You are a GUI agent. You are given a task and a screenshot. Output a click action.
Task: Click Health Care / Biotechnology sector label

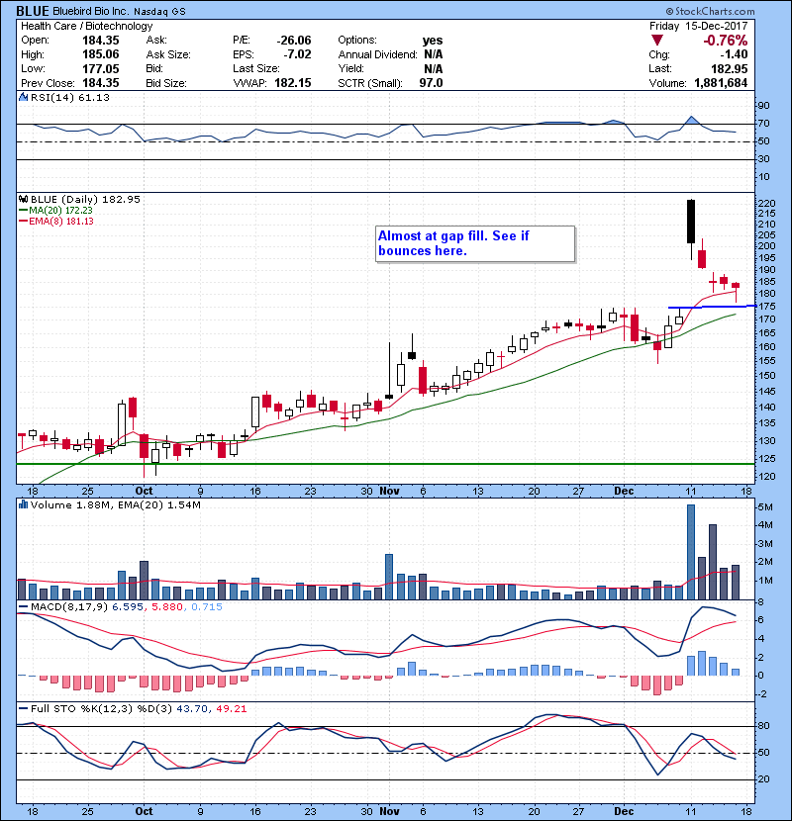(x=86, y=26)
